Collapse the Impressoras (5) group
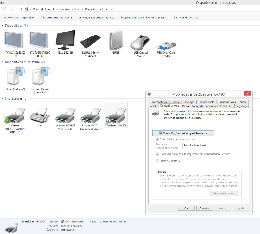Screen dimensions: 260x234 click(3, 98)
